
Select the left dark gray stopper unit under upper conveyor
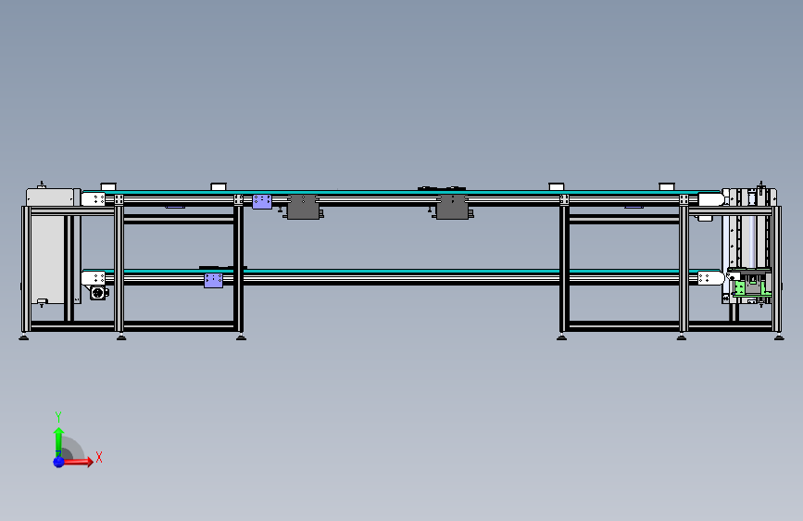[x=303, y=207]
